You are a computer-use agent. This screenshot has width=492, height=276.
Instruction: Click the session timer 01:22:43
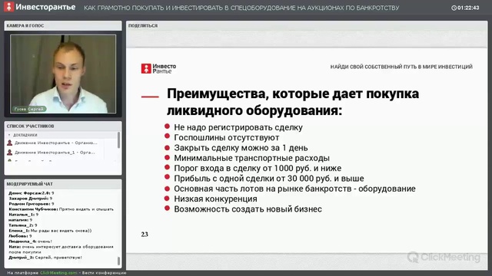(468, 8)
